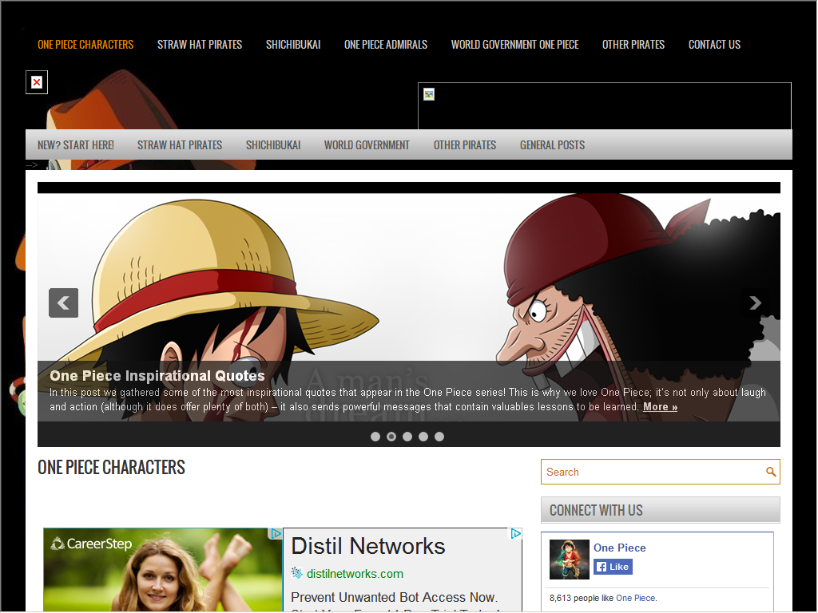Viewport: 818px width, 613px height.
Task: Click AdChoices icon on Distil Networks ad
Action: [x=515, y=533]
